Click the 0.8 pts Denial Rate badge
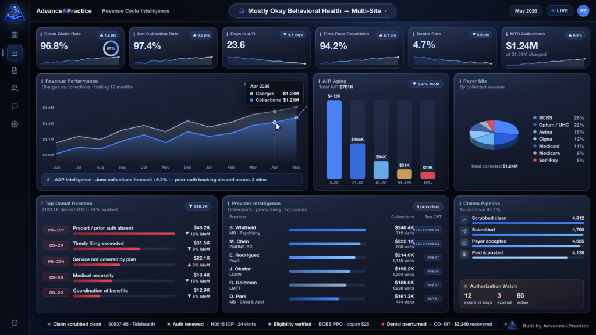The width and height of the screenshot is (596, 335). [480, 34]
